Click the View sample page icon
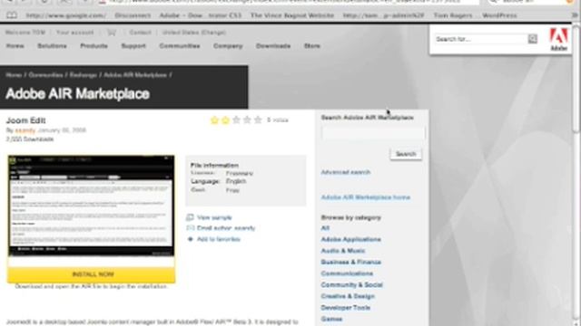581x326 pixels. [190, 217]
